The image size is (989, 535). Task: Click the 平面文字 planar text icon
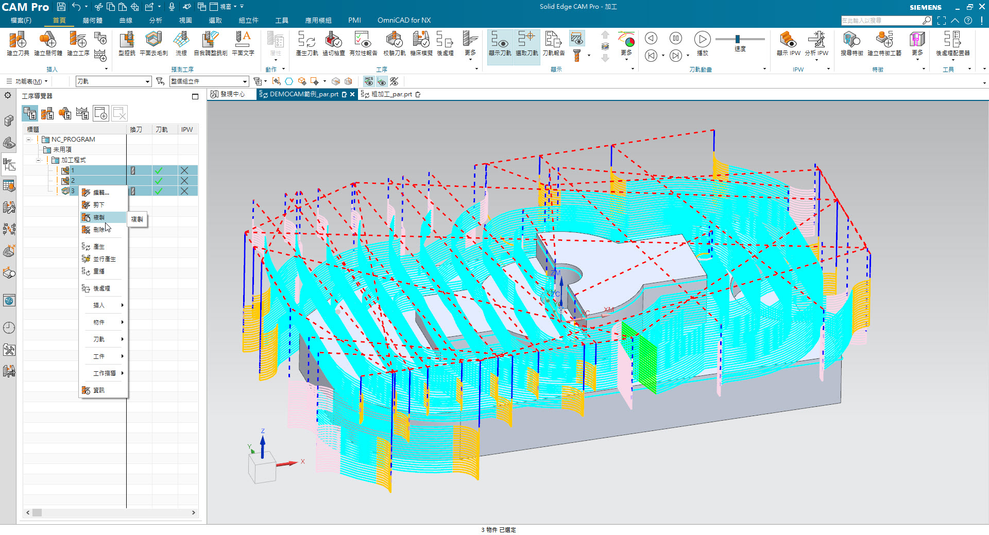(x=243, y=43)
